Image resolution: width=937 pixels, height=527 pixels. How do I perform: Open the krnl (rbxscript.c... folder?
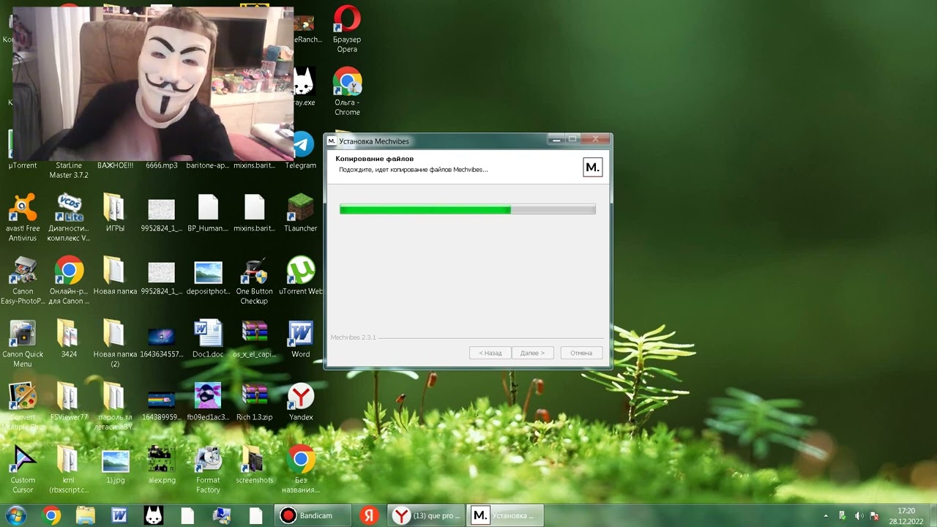[x=69, y=470]
